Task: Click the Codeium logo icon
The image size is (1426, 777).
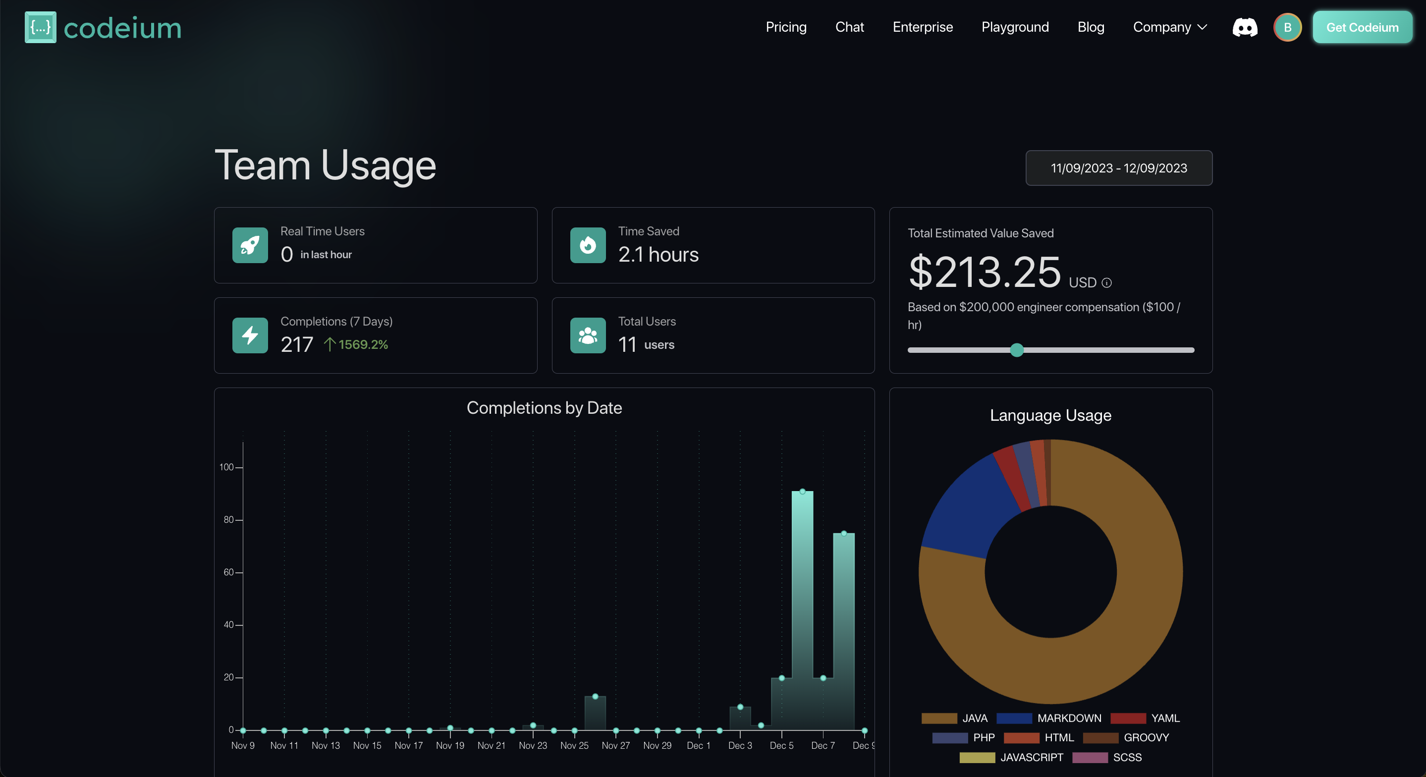Action: pos(41,27)
